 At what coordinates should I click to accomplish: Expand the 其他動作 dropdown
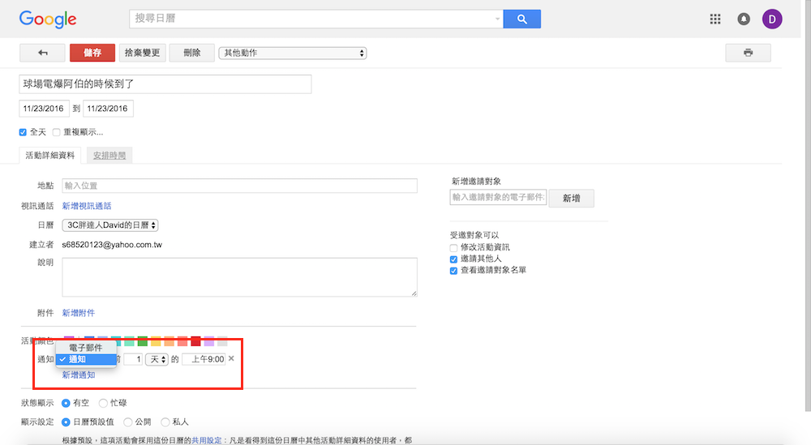(293, 53)
